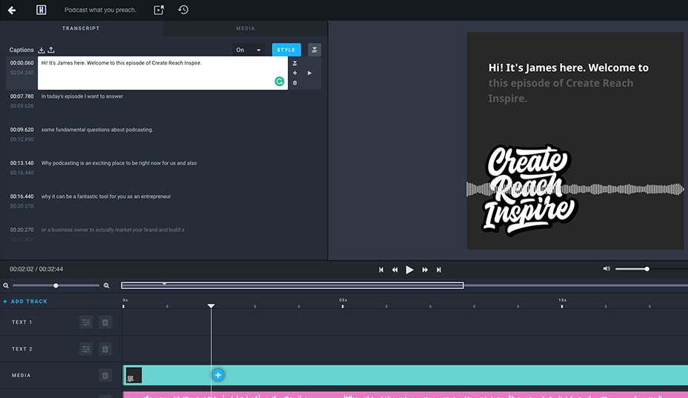The width and height of the screenshot is (688, 398).
Task: Zoom in the timeline with magnifier icon
Action: point(106,285)
